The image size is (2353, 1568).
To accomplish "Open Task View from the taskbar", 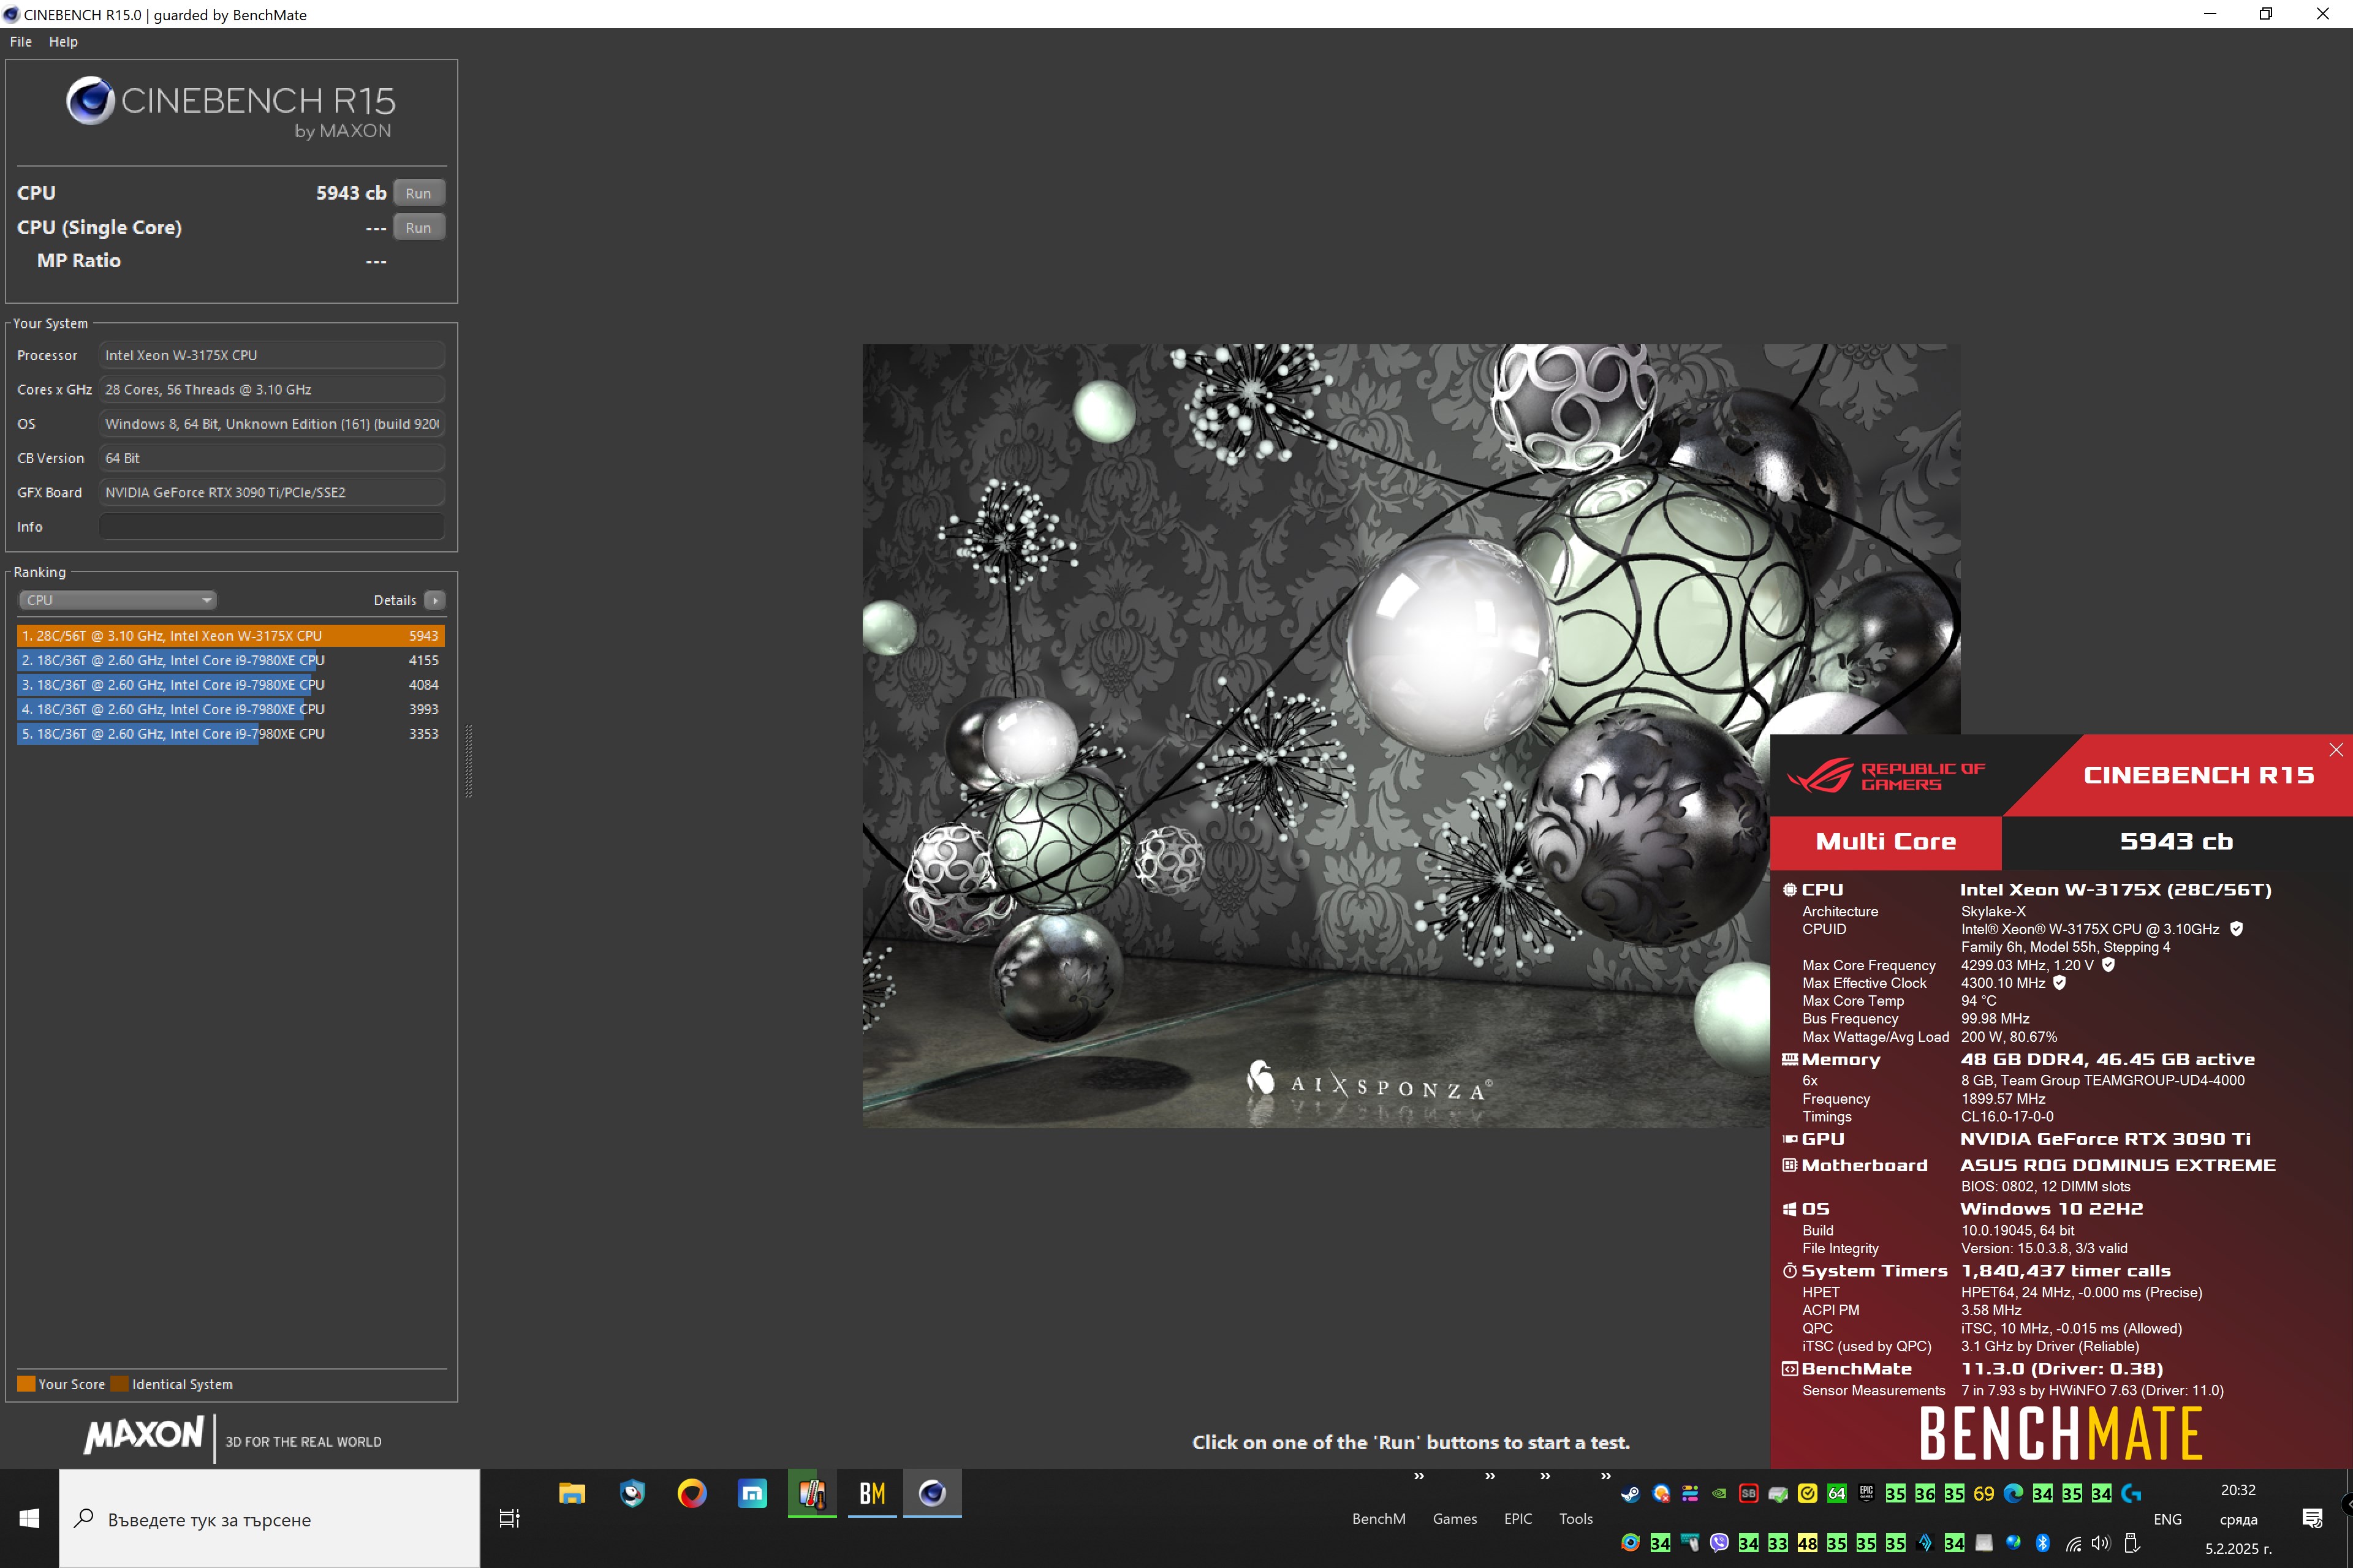I will pyautogui.click(x=509, y=1518).
